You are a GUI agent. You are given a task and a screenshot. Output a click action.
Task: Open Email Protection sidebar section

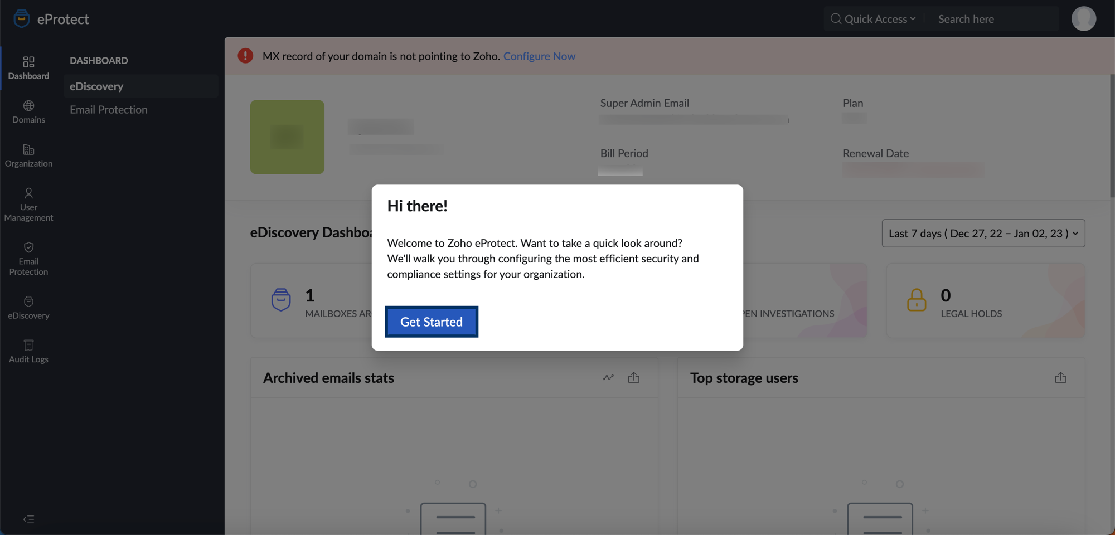pos(28,259)
